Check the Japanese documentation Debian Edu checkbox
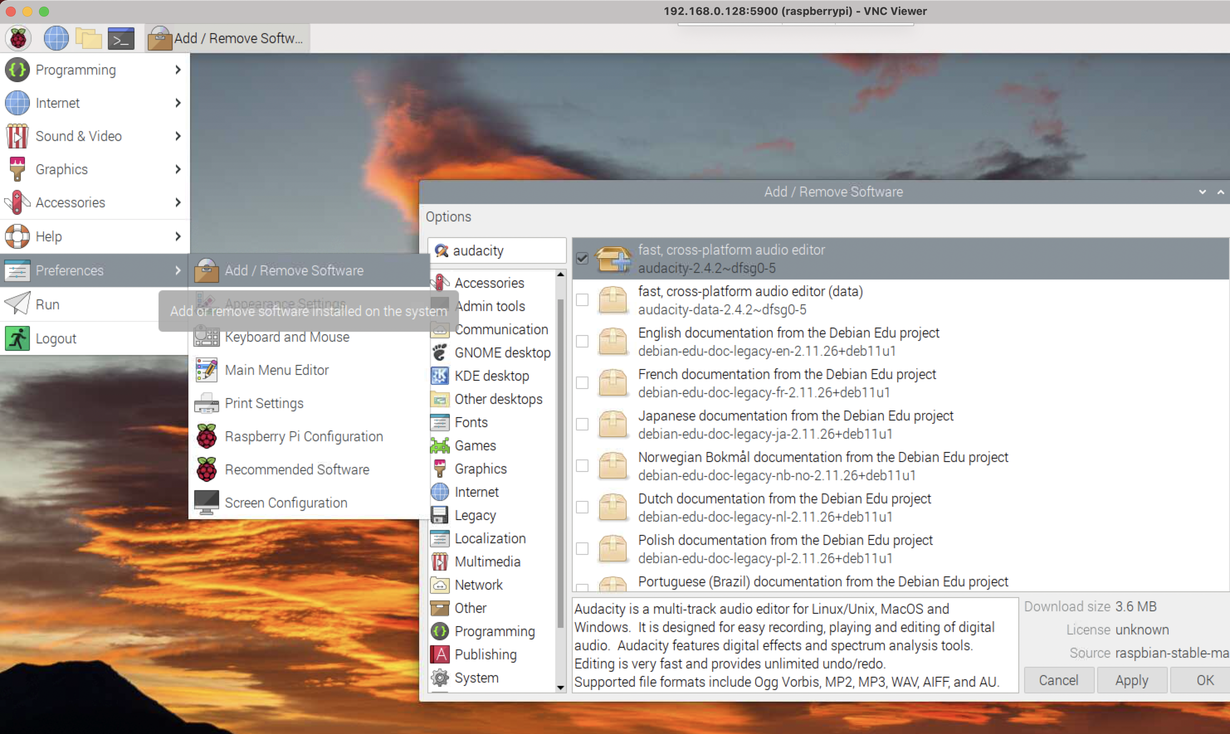This screenshot has width=1230, height=734. pyautogui.click(x=582, y=424)
